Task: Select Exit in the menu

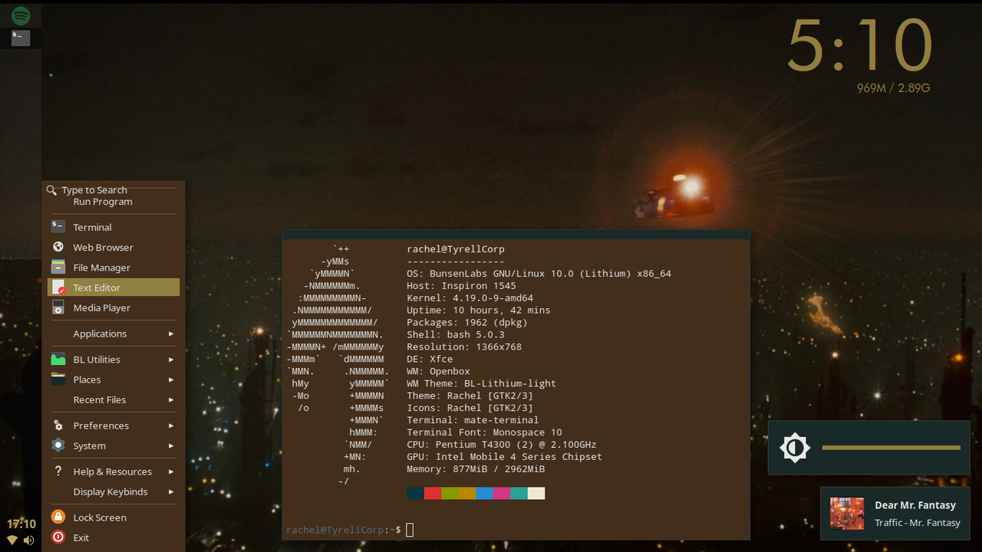Action: click(x=114, y=537)
